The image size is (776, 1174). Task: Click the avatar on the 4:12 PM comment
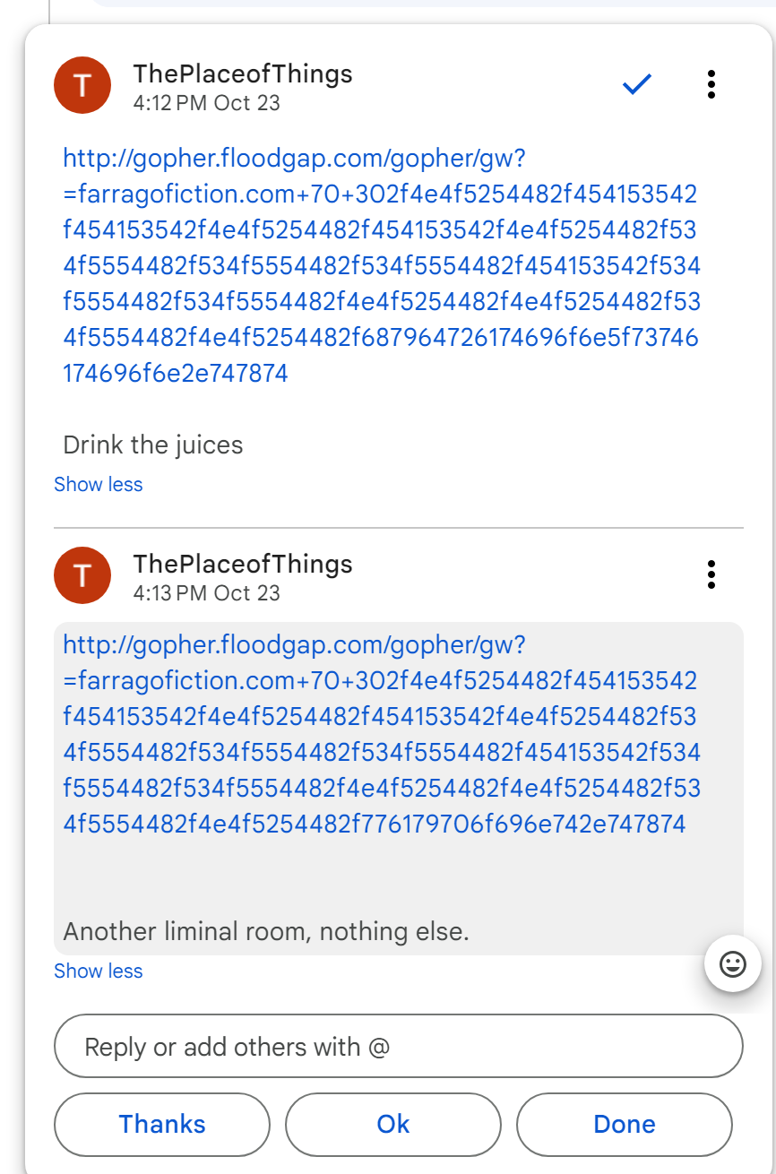pos(82,86)
